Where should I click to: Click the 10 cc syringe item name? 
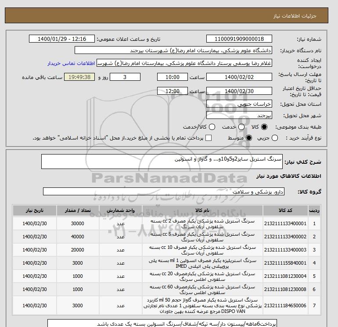click(x=202, y=250)
